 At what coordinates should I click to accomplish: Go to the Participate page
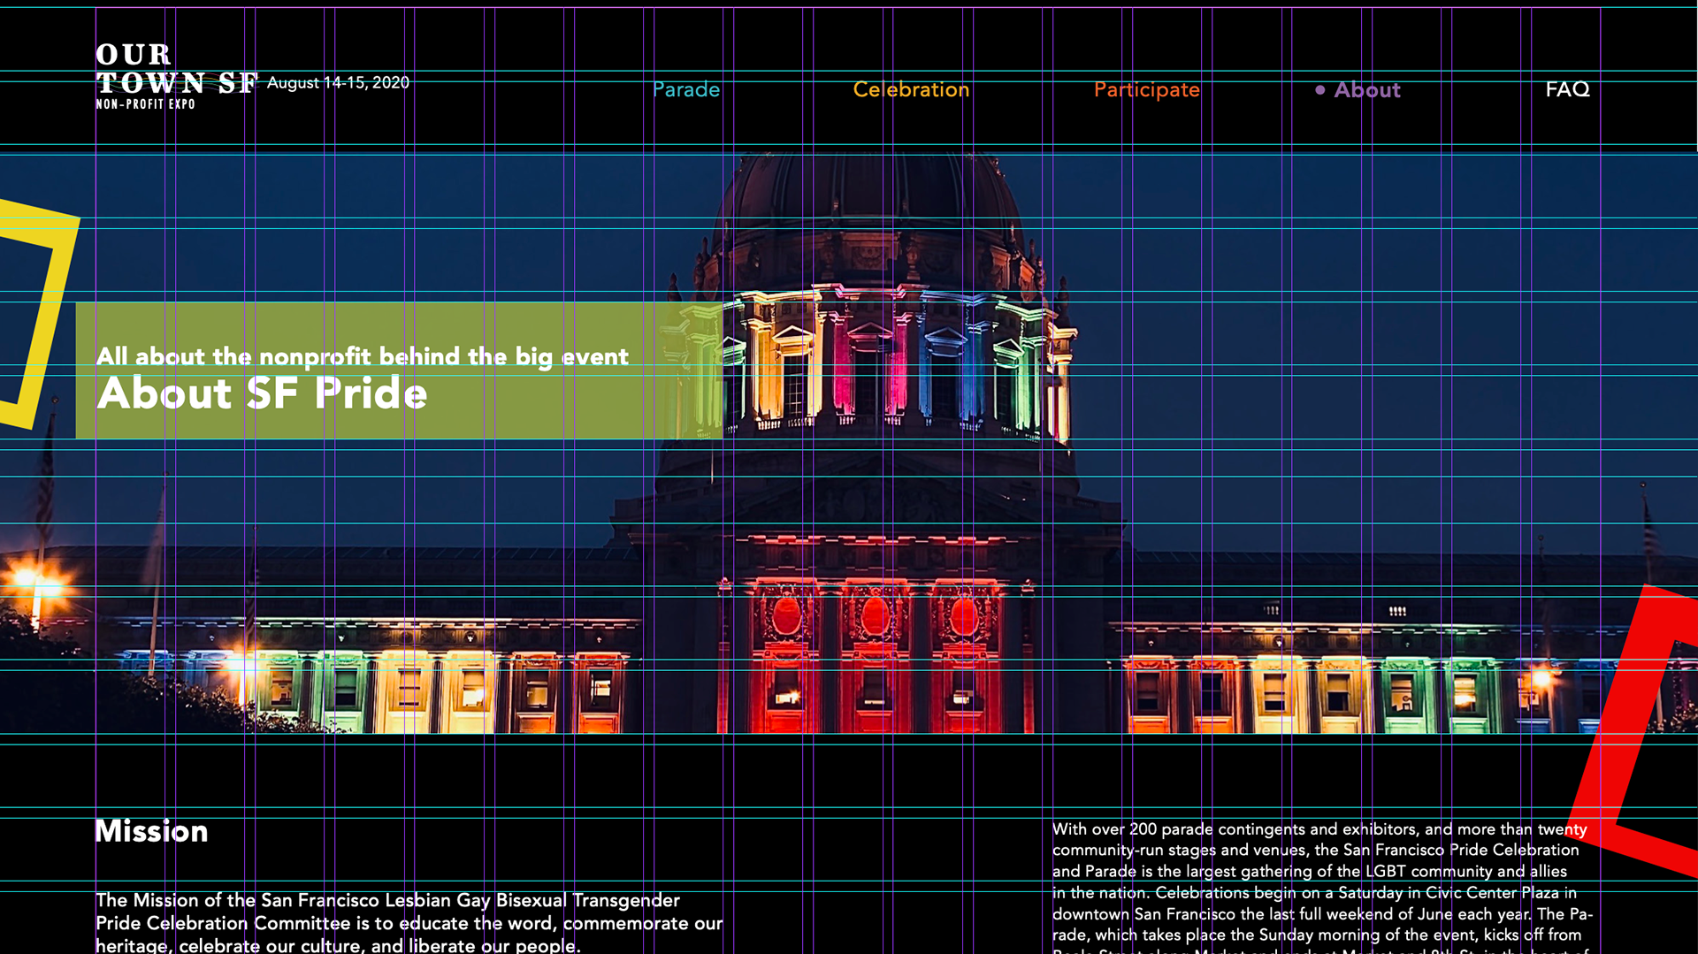(1146, 90)
